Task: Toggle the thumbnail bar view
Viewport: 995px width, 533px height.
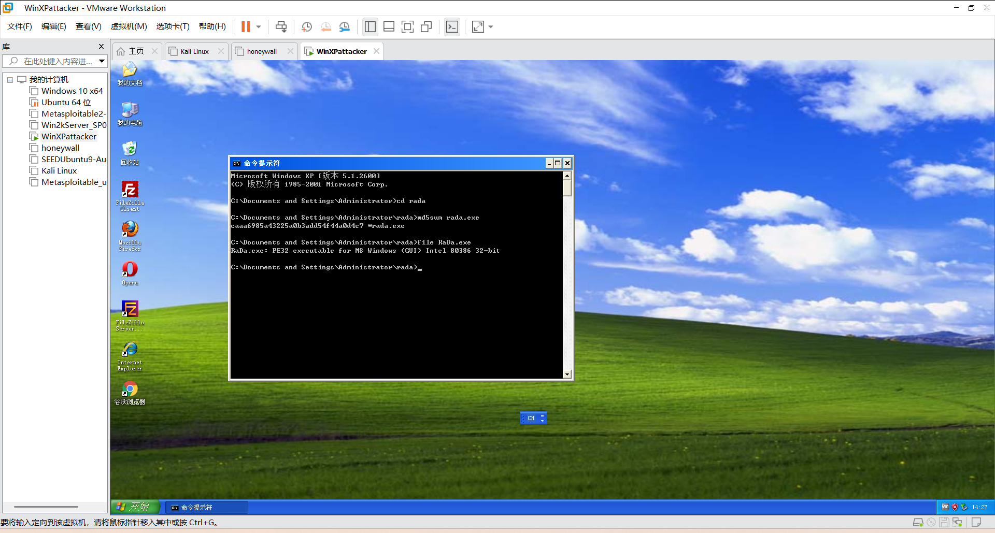Action: click(x=389, y=26)
